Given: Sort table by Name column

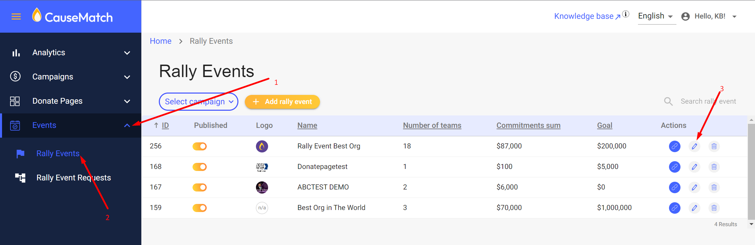Looking at the screenshot, I should coord(307,126).
